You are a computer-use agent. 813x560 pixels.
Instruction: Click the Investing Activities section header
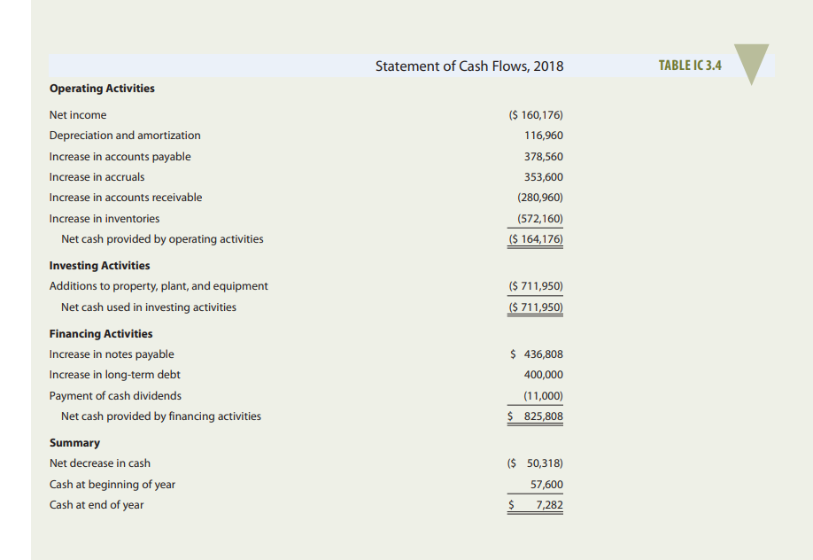99,265
